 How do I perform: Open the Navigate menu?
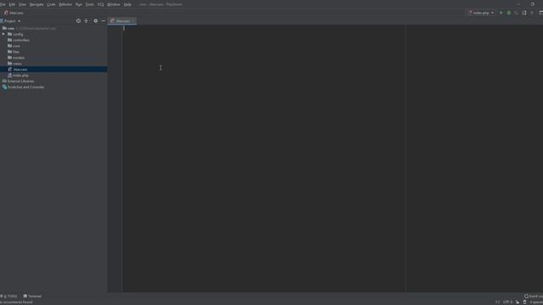36,4
